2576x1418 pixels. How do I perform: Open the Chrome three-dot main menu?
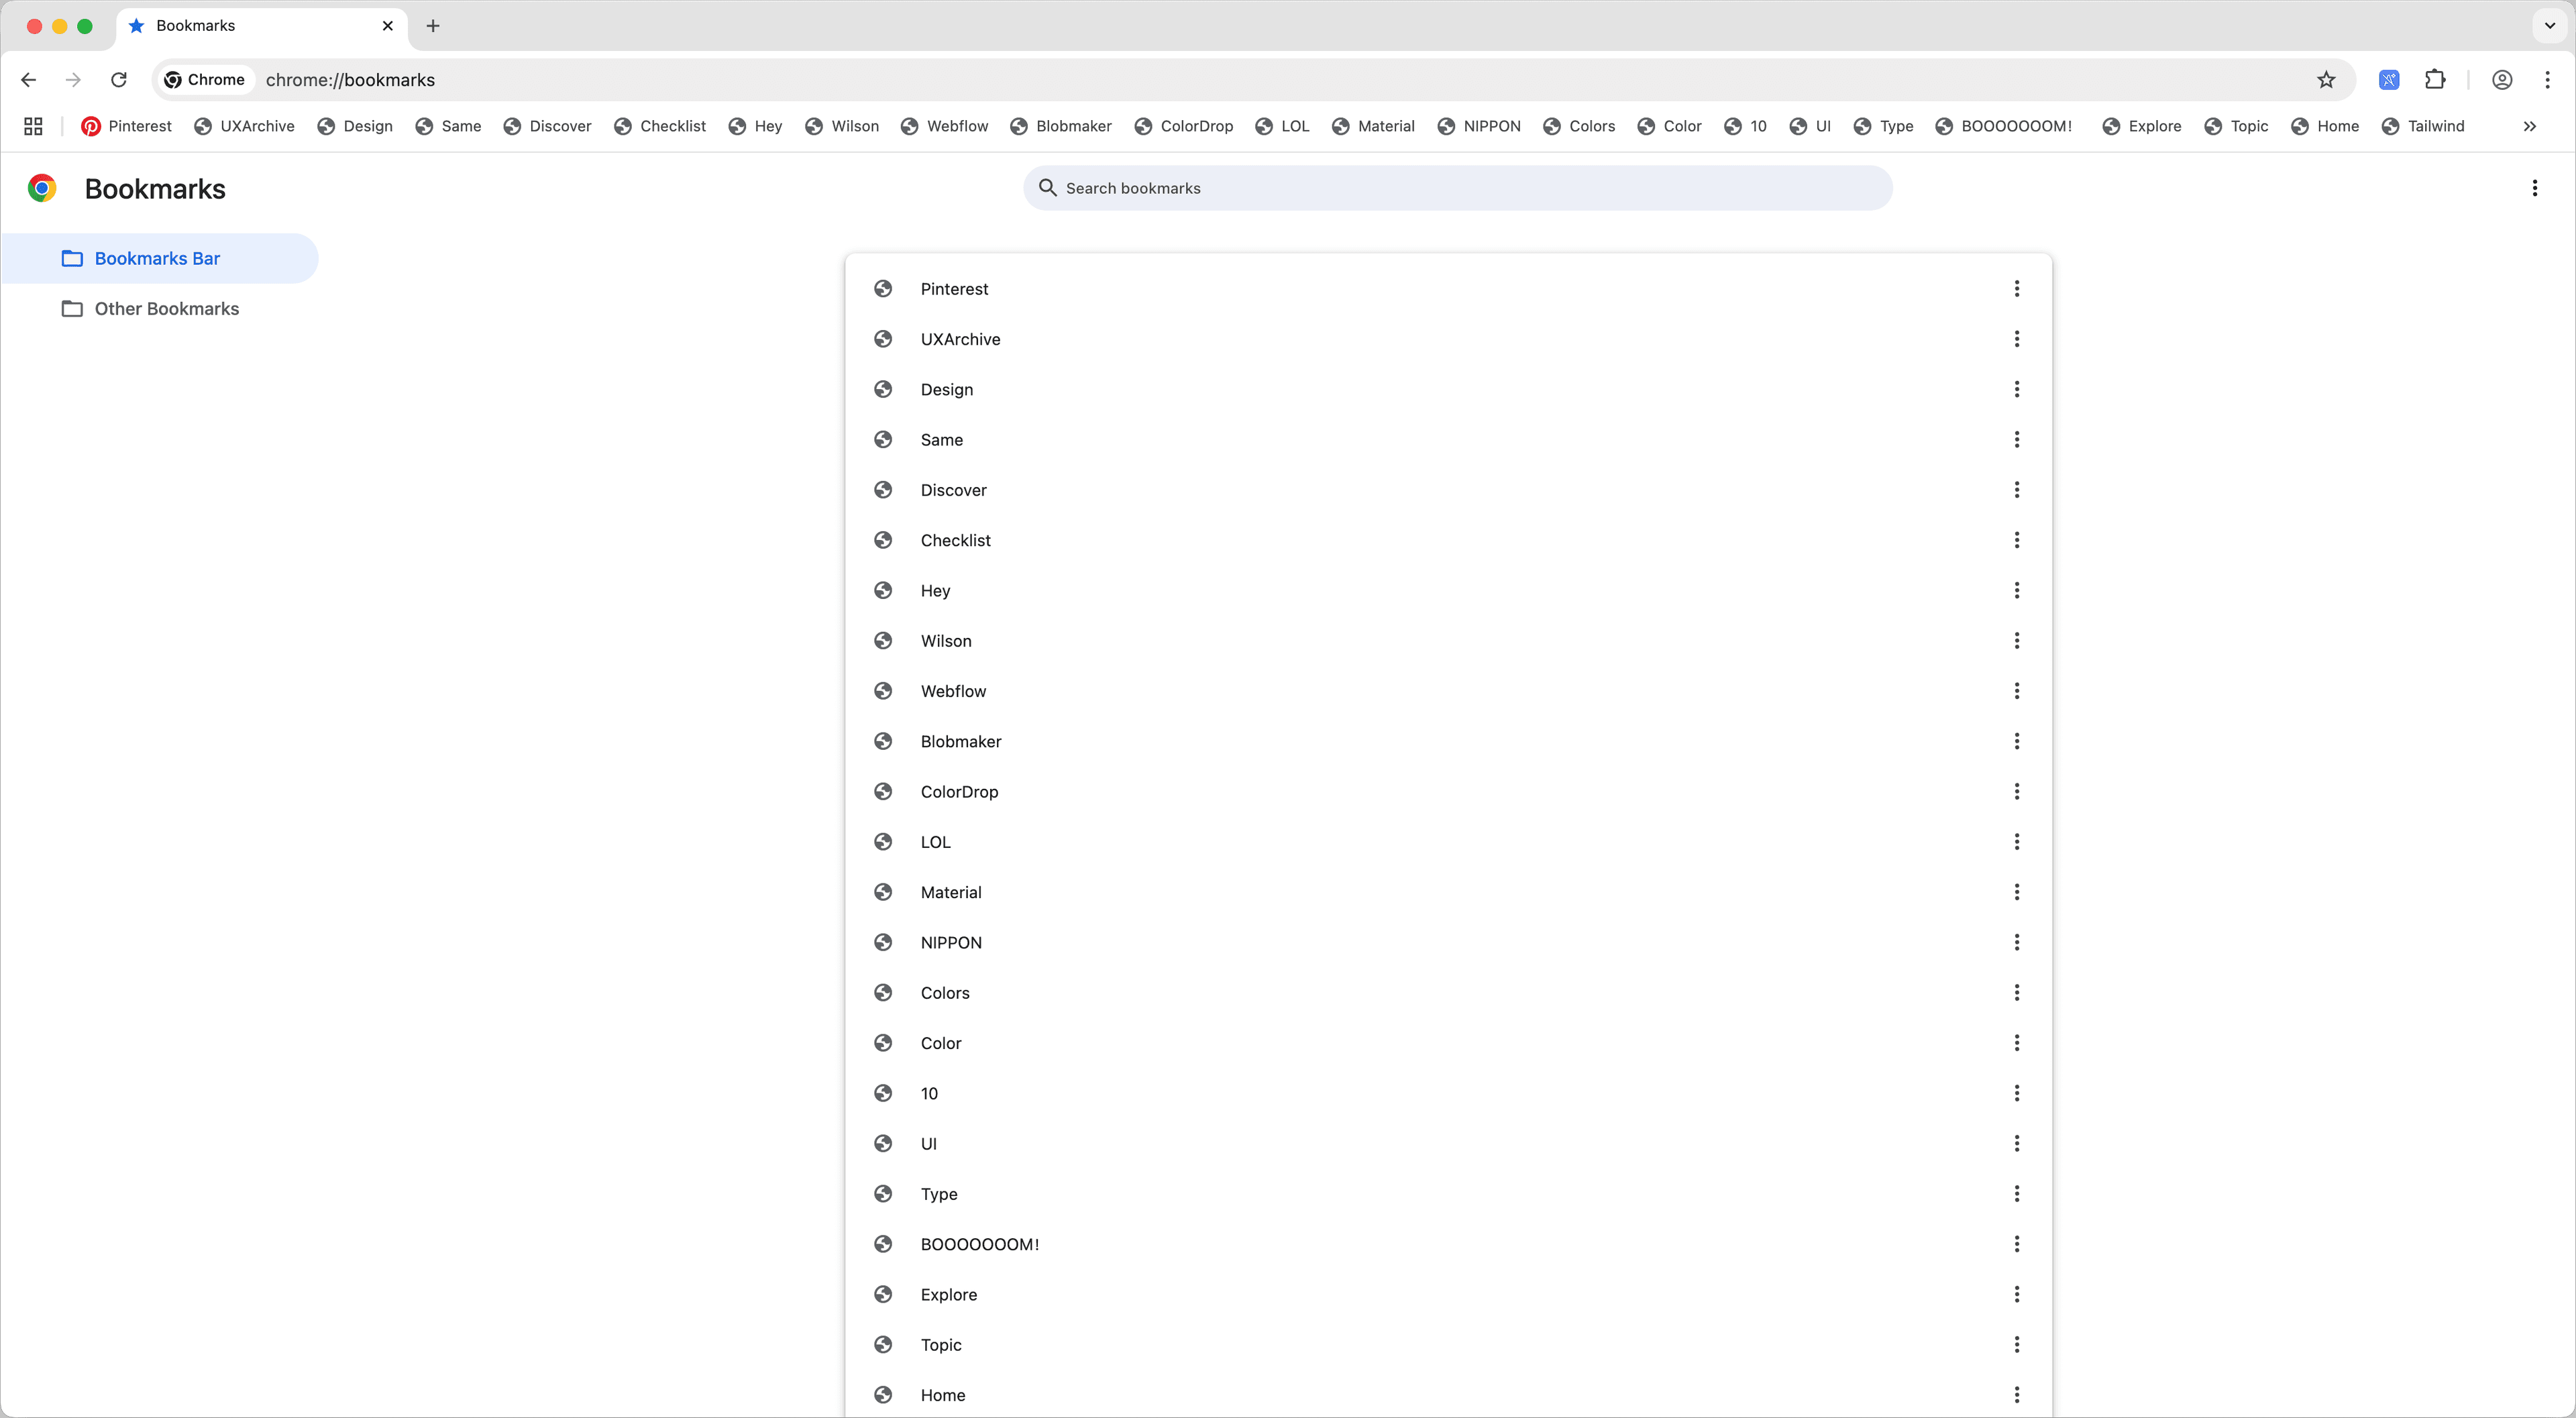click(x=2547, y=80)
